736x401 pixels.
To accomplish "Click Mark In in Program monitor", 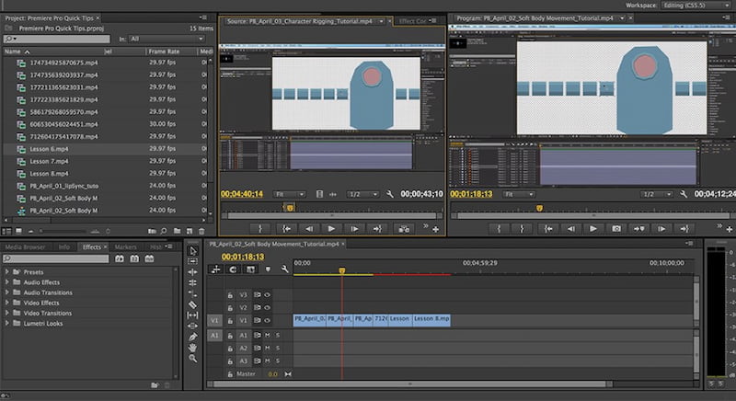I will coord(499,228).
